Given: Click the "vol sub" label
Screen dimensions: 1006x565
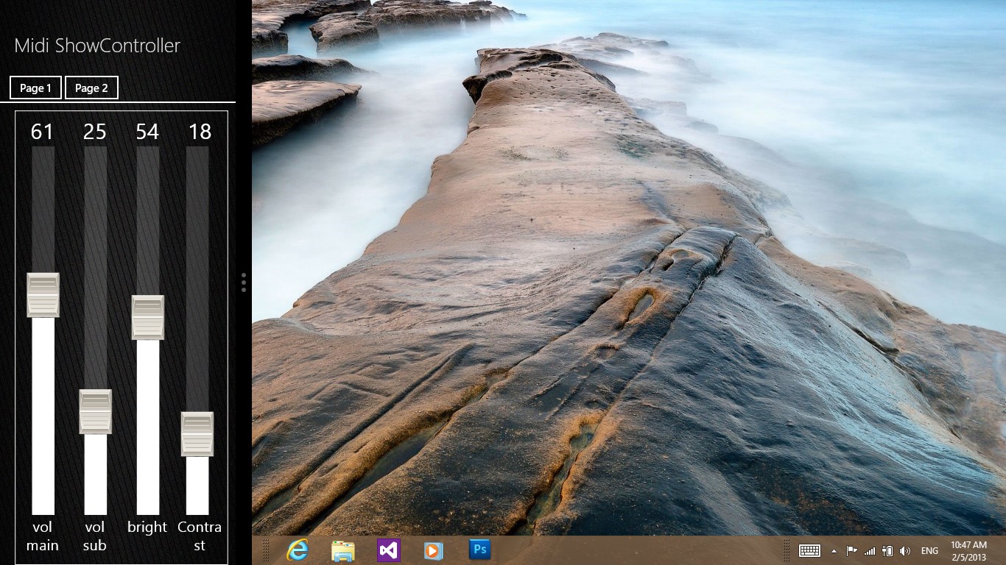Looking at the screenshot, I should (x=95, y=536).
